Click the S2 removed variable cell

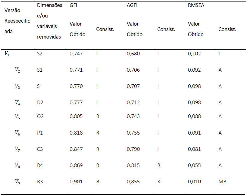click(x=40, y=54)
